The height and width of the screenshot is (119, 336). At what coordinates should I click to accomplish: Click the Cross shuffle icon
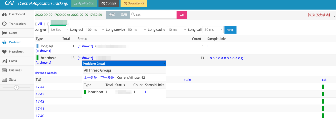coord(4,61)
